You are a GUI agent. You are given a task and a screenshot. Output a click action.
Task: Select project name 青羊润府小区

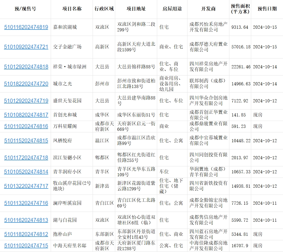pos(67,172)
